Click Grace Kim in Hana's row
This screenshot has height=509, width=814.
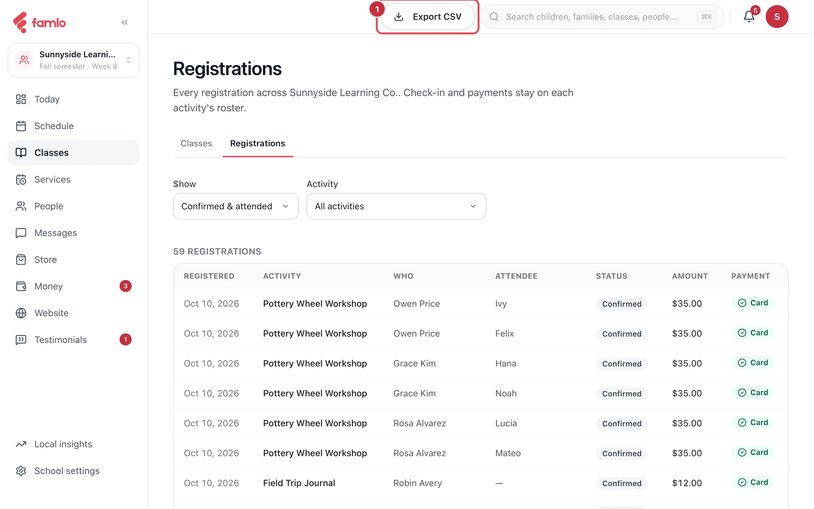point(414,364)
